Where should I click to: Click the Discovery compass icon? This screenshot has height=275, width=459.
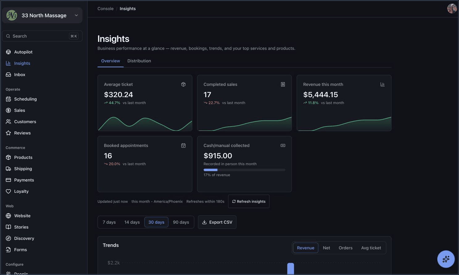pos(8,238)
